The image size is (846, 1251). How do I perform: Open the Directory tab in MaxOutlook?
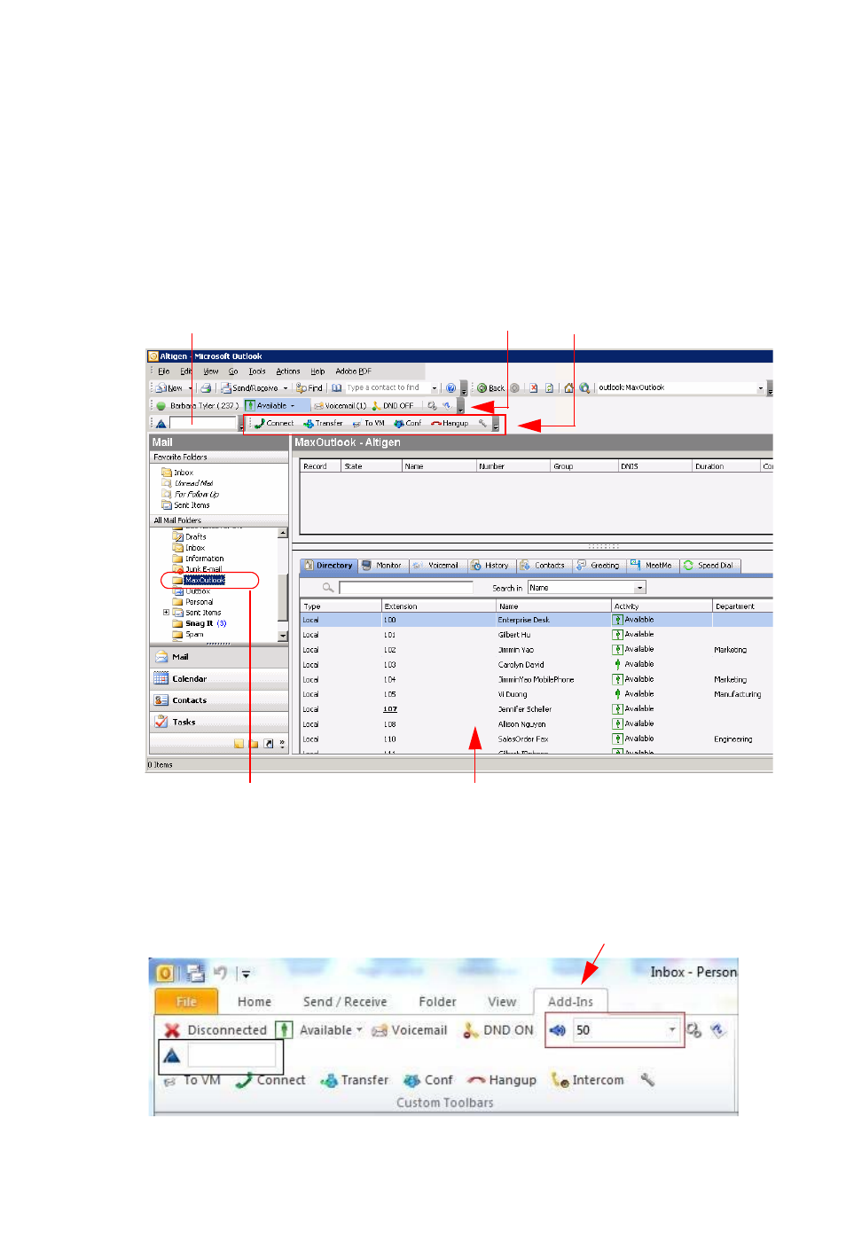[x=328, y=566]
